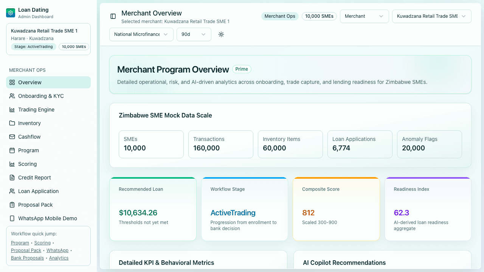
Task: Open WhatsApp Mobile Demo via phone icon
Action: [12, 218]
